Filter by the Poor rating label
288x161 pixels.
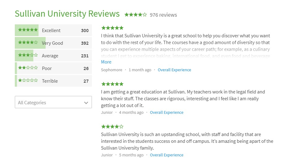(47, 68)
